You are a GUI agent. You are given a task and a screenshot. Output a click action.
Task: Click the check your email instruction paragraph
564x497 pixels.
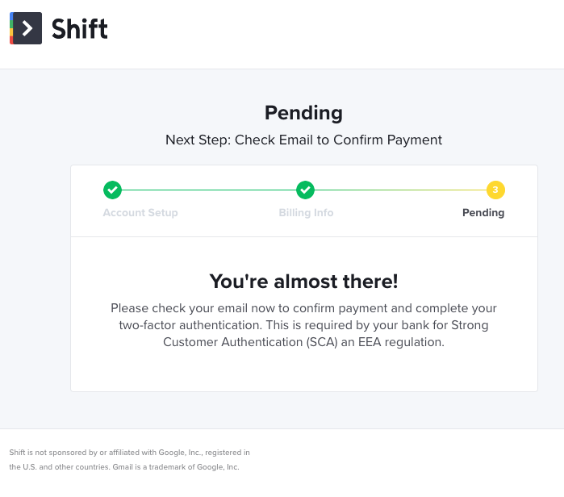tap(303, 309)
